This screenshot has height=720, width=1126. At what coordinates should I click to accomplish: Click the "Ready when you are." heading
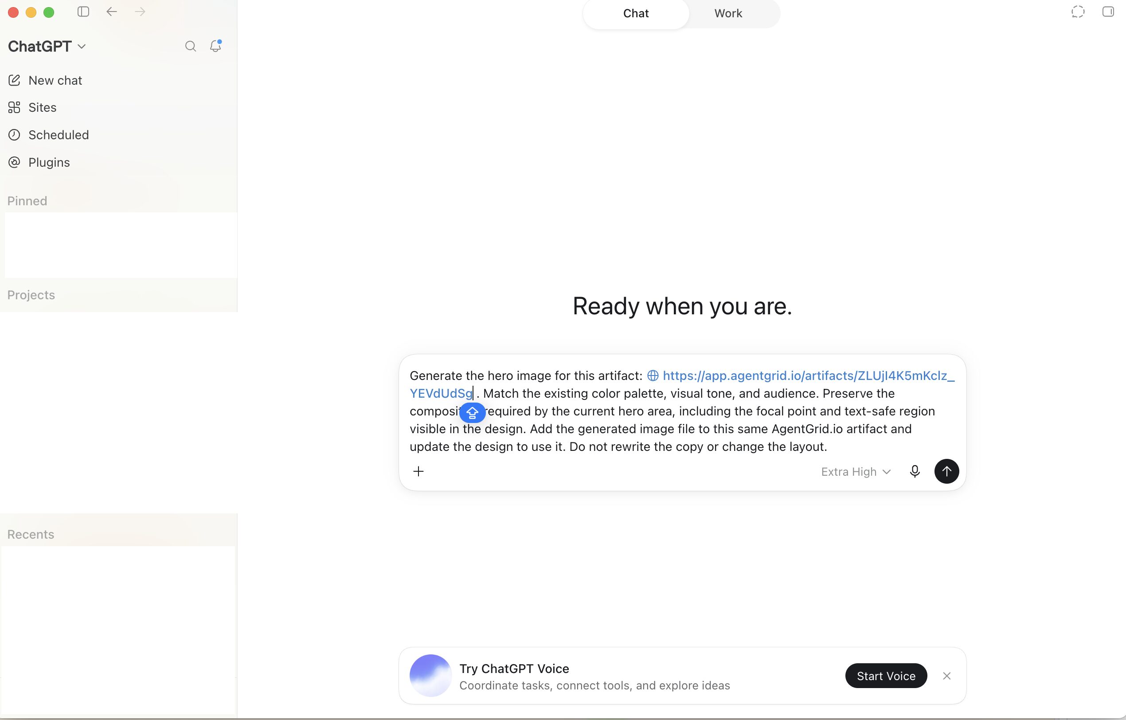tap(682, 306)
